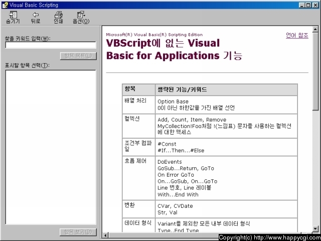The height and width of the screenshot is (241, 321).
Task: Maximize the Visual Basic Scripting window
Action: [308, 5]
